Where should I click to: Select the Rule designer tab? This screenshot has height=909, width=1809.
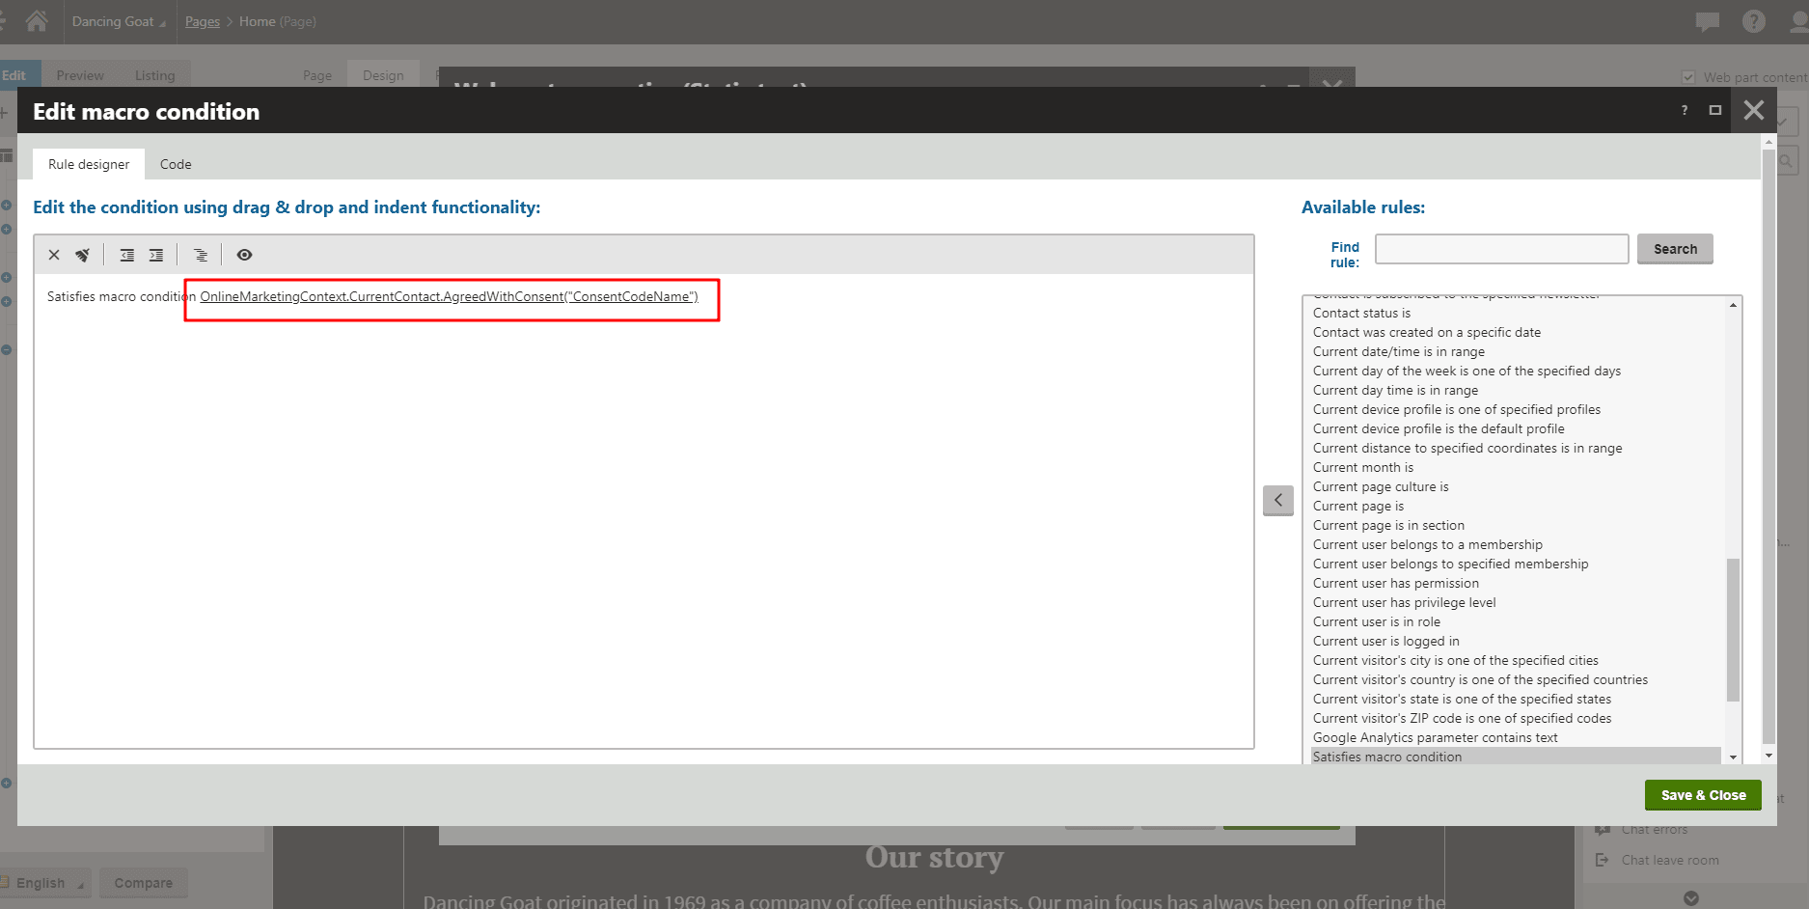click(89, 164)
